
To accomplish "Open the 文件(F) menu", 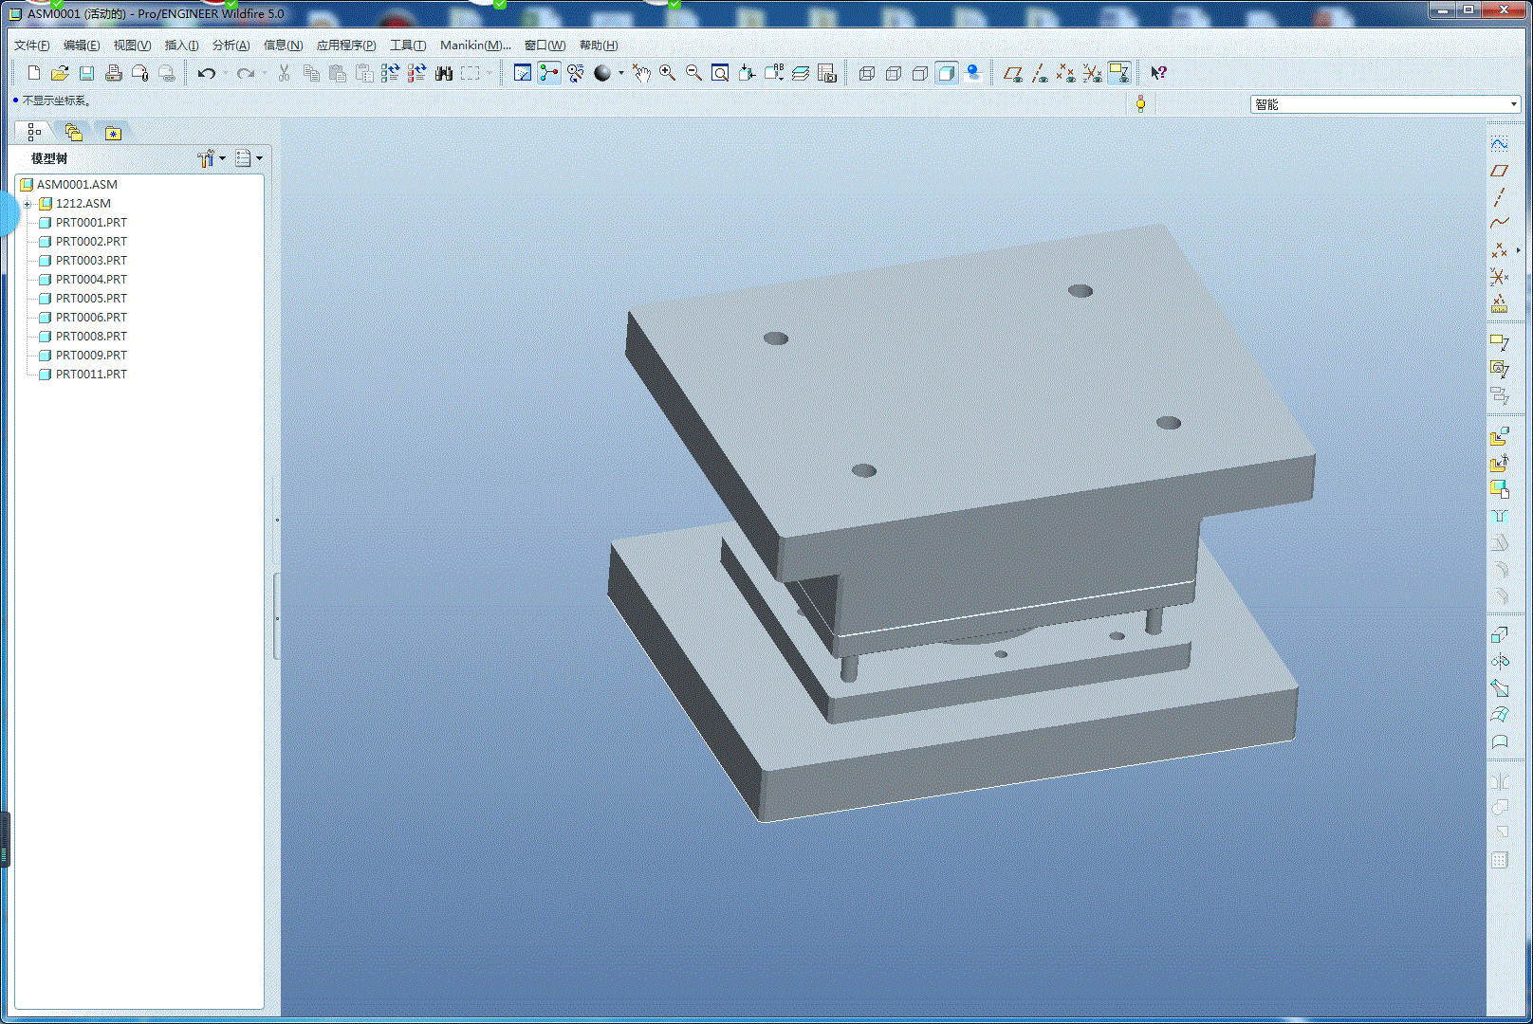I will pos(31,46).
